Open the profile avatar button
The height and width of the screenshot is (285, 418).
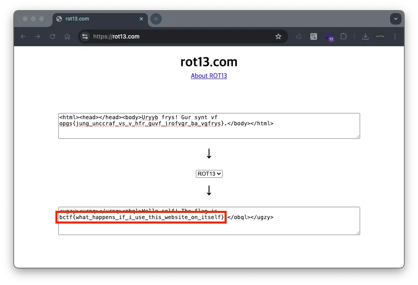[380, 36]
